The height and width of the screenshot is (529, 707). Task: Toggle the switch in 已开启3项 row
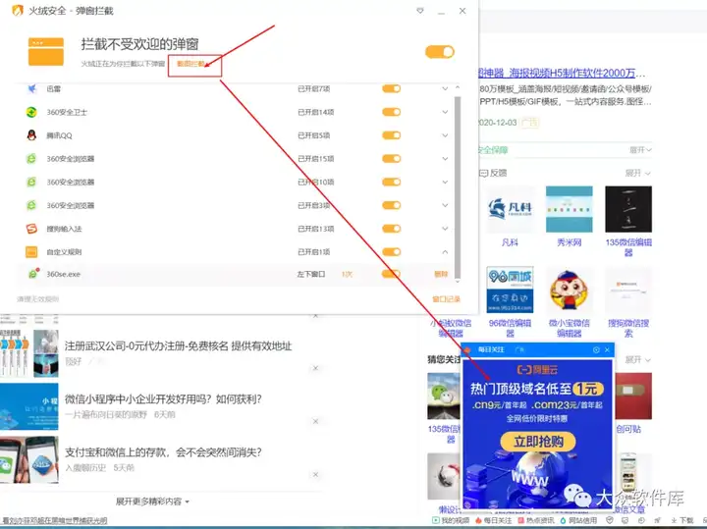[392, 205]
